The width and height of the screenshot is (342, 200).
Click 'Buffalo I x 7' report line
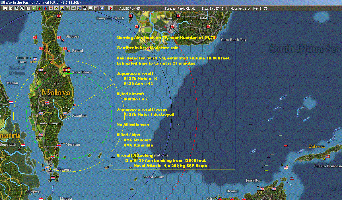(135, 99)
